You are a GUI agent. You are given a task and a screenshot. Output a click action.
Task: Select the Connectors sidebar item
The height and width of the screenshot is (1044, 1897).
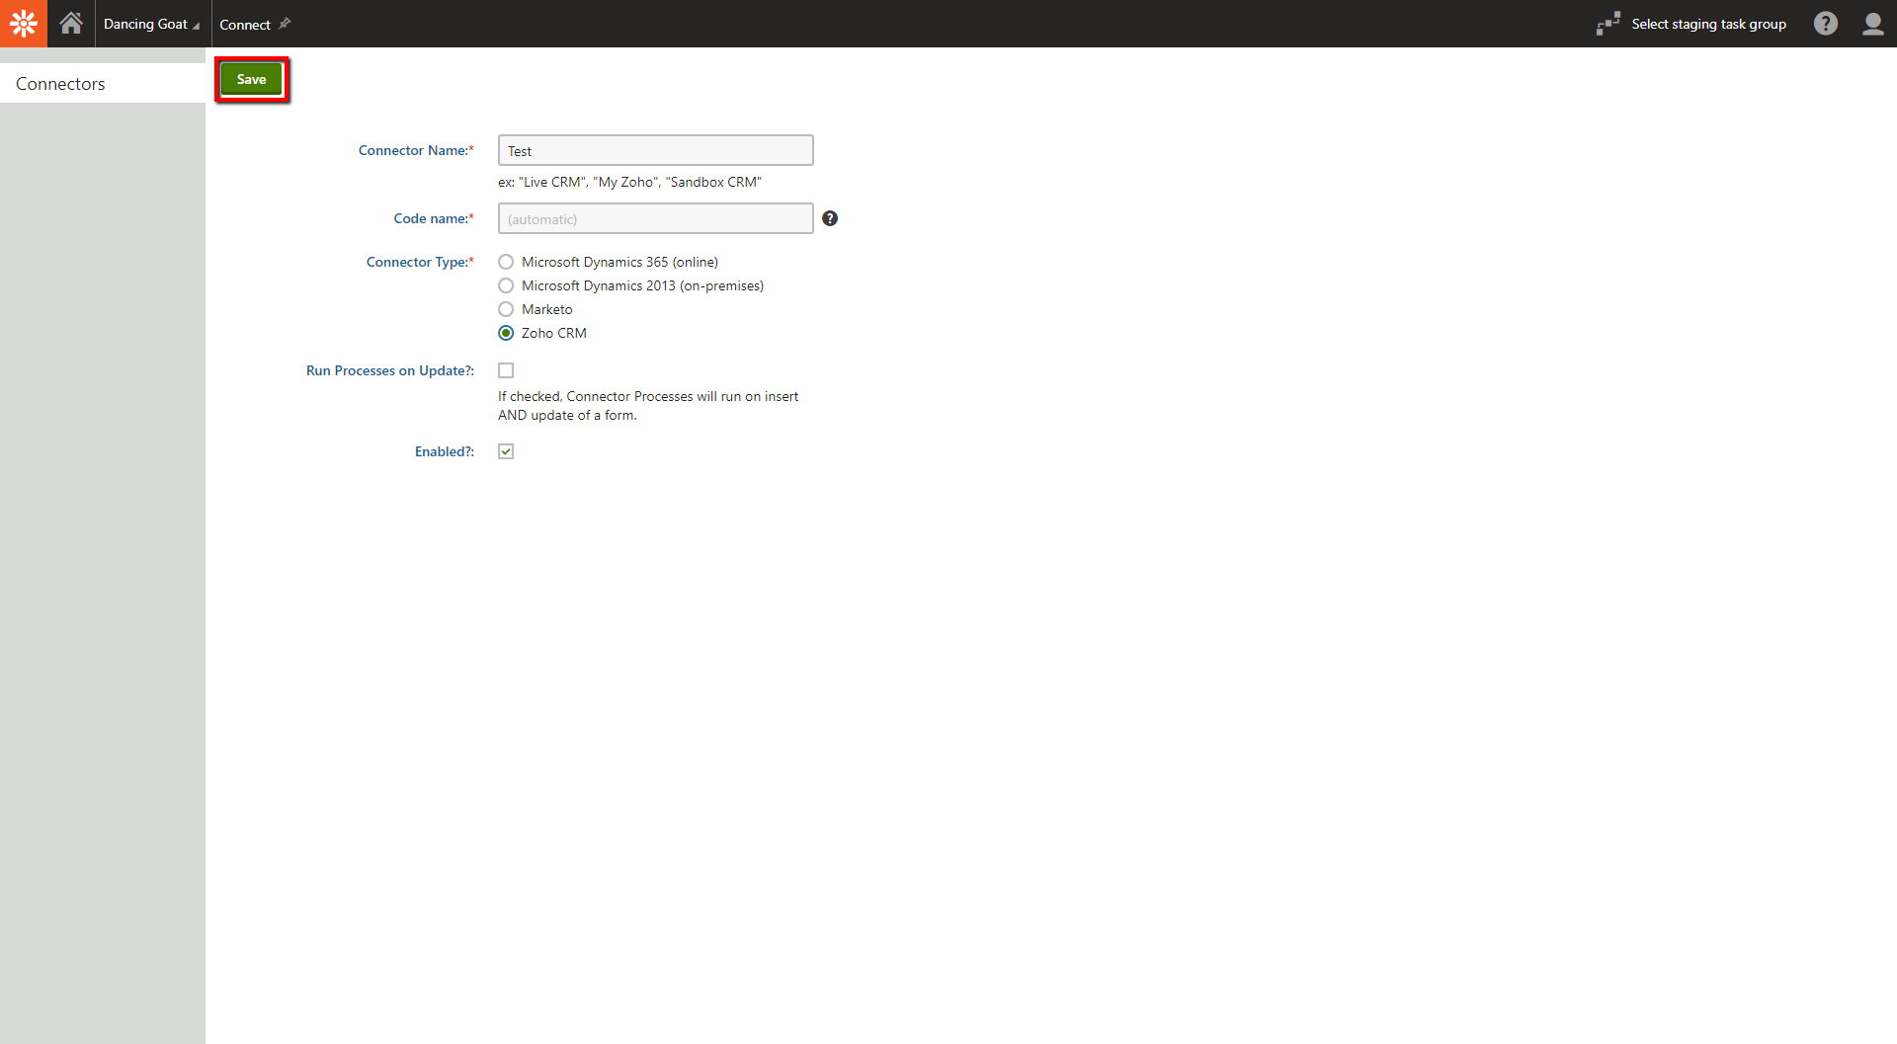click(103, 84)
